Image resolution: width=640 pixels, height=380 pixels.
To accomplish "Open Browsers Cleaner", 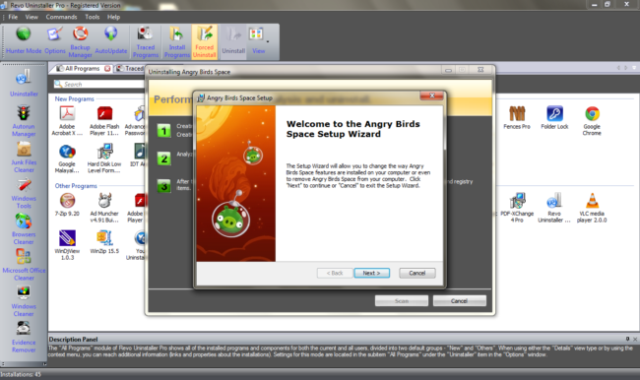I will pyautogui.click(x=24, y=229).
